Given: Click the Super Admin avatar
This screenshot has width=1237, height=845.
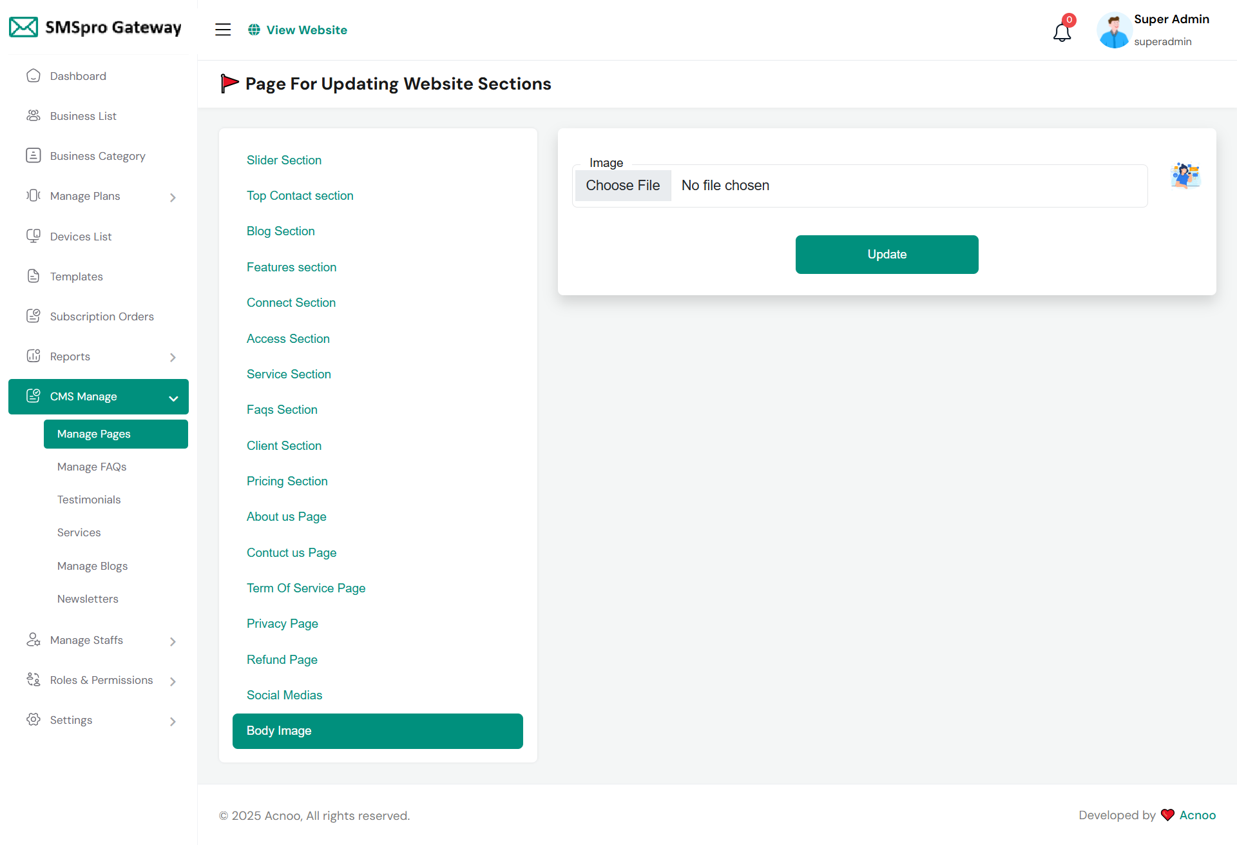Looking at the screenshot, I should point(1114,30).
